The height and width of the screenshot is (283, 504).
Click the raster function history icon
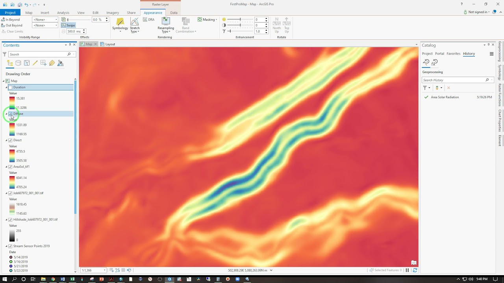pyautogui.click(x=435, y=62)
